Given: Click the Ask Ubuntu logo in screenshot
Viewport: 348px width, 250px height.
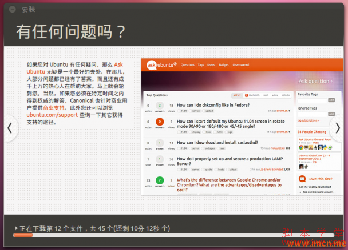Looking at the screenshot, I should click(x=161, y=65).
